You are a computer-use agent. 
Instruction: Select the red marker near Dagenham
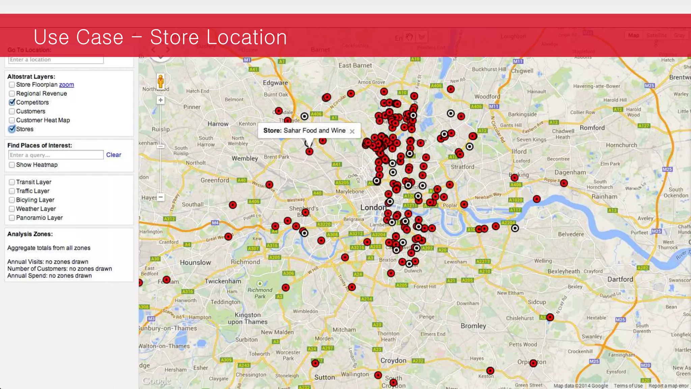point(564,183)
